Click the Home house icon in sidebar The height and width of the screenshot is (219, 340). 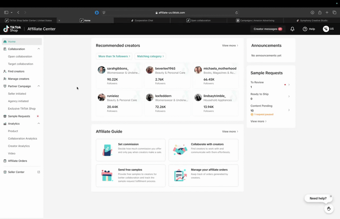pos(5,41)
